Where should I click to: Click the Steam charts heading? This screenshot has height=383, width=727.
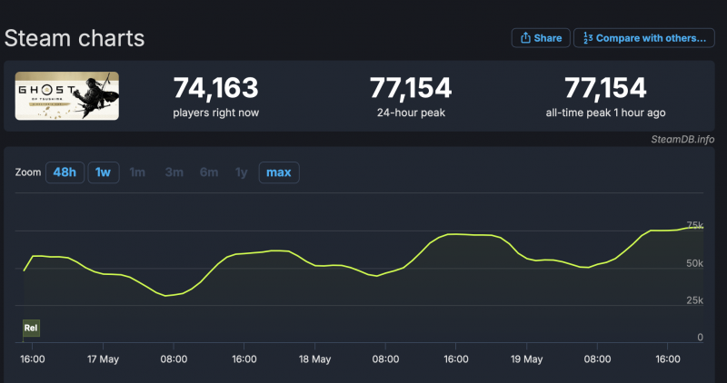[75, 38]
